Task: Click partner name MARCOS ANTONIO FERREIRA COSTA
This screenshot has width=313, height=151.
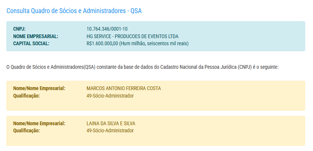Action: tap(124, 89)
